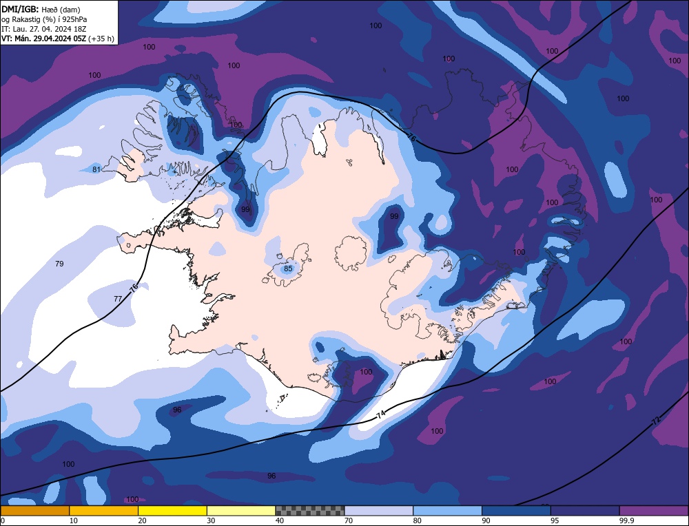Click the humidity value '77' on the map
The height and width of the screenshot is (526, 689).
[118, 299]
